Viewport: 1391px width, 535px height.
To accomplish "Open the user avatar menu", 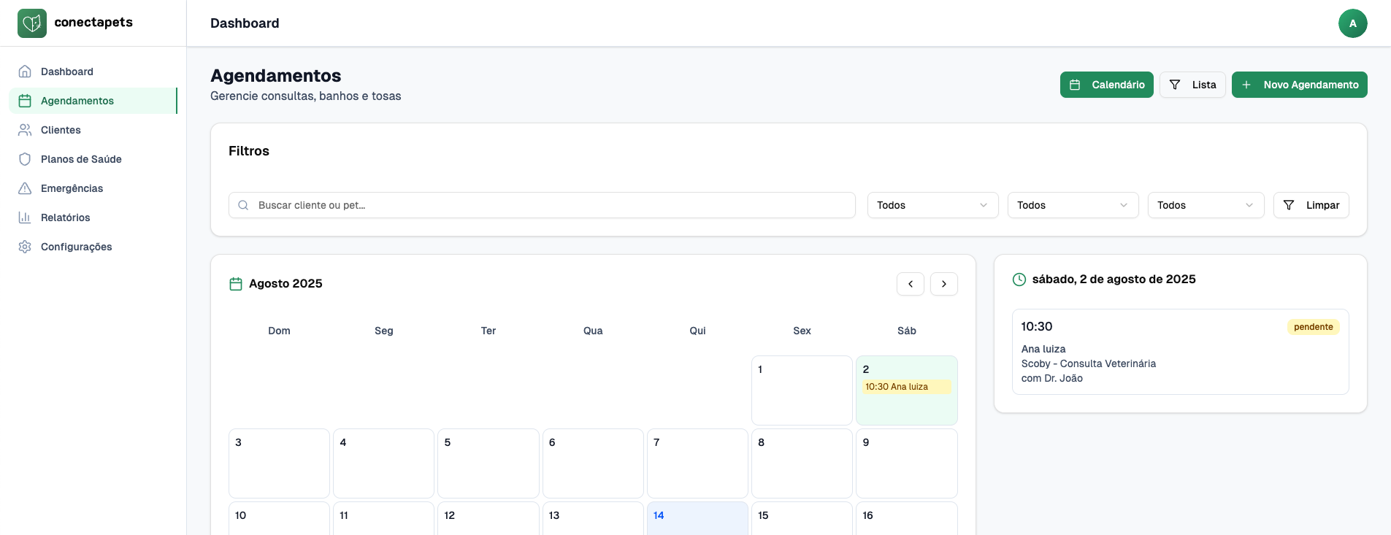I will 1352,23.
